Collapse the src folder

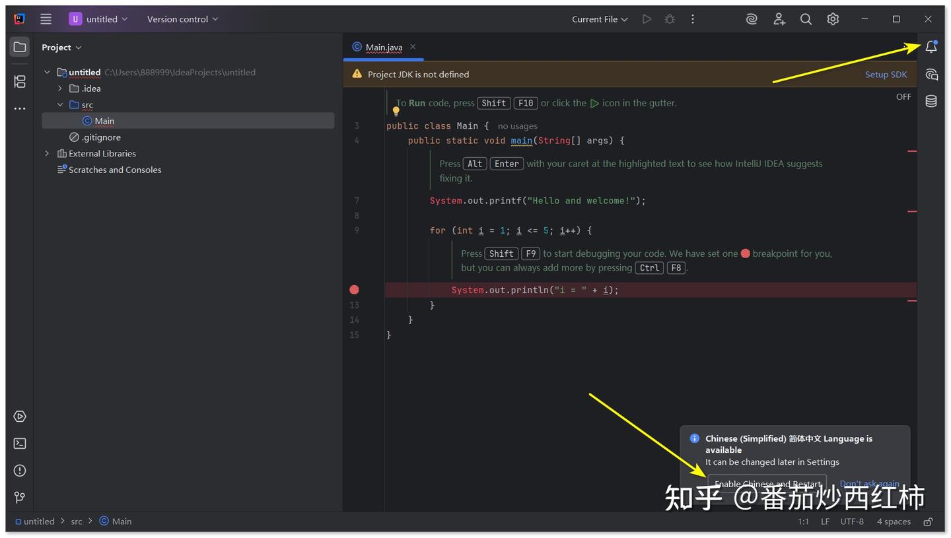click(60, 105)
